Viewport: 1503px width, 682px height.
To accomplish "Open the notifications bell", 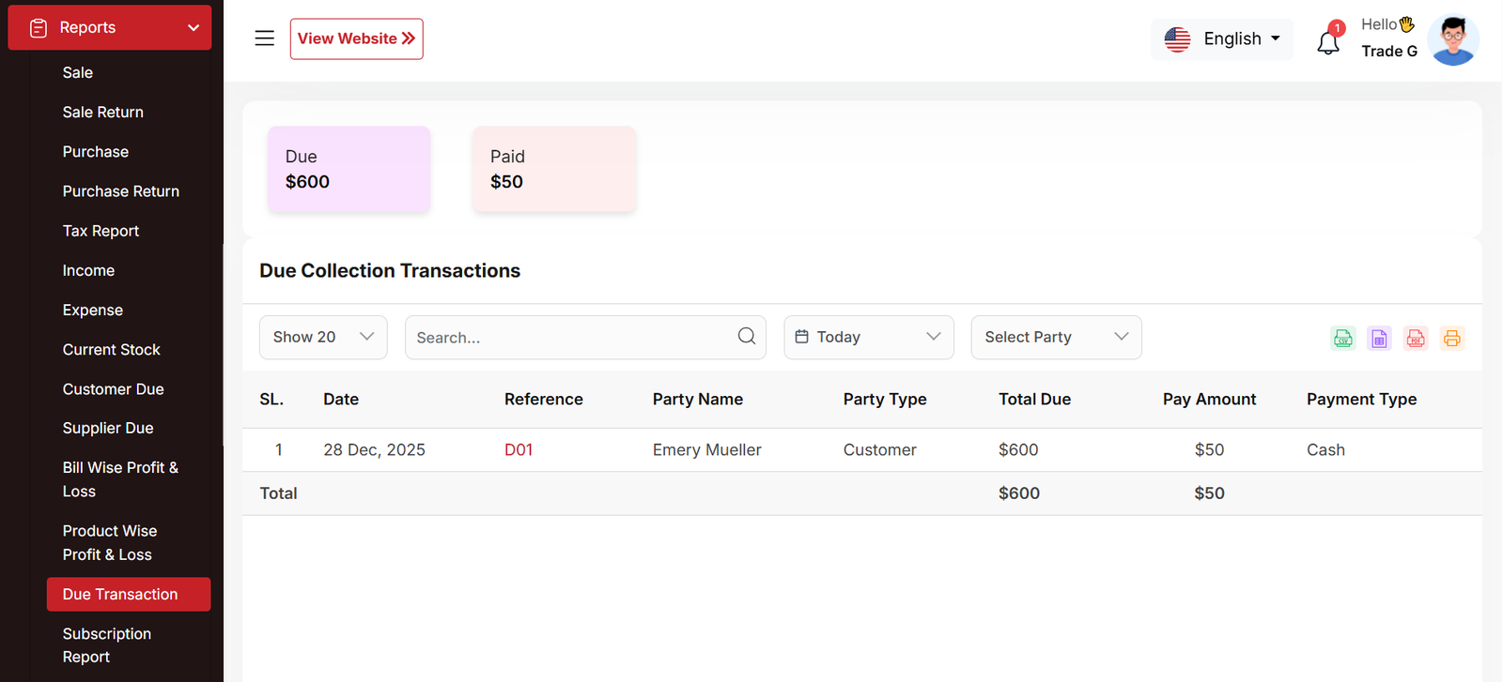I will pos(1328,41).
